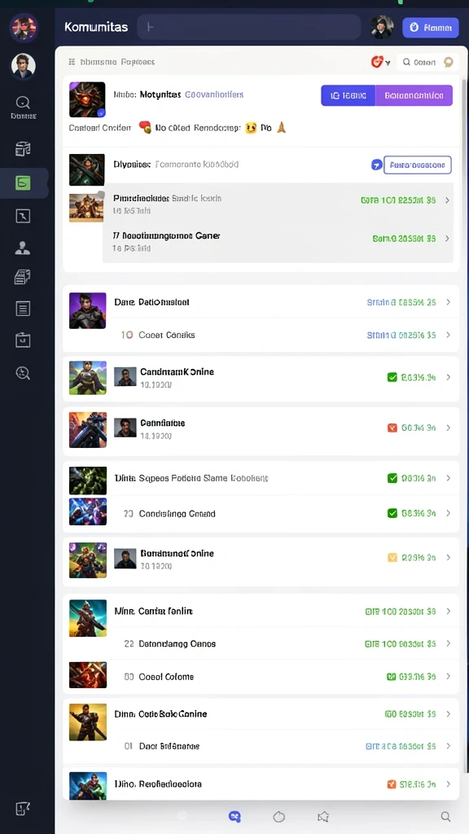The image size is (469, 834).
Task: Open the square arrow icon in the sidebar
Action: (x=23, y=216)
